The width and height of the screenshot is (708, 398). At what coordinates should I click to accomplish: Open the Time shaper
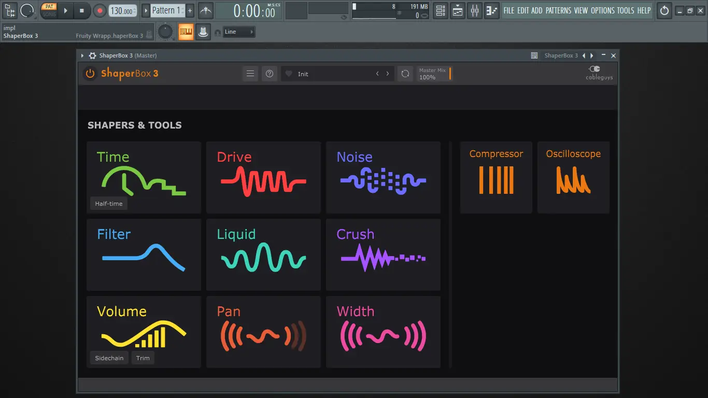[144, 177]
